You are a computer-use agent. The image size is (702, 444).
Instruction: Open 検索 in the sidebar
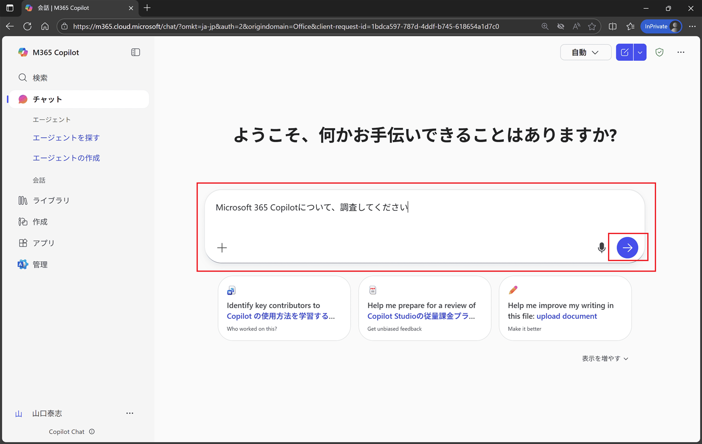point(79,78)
